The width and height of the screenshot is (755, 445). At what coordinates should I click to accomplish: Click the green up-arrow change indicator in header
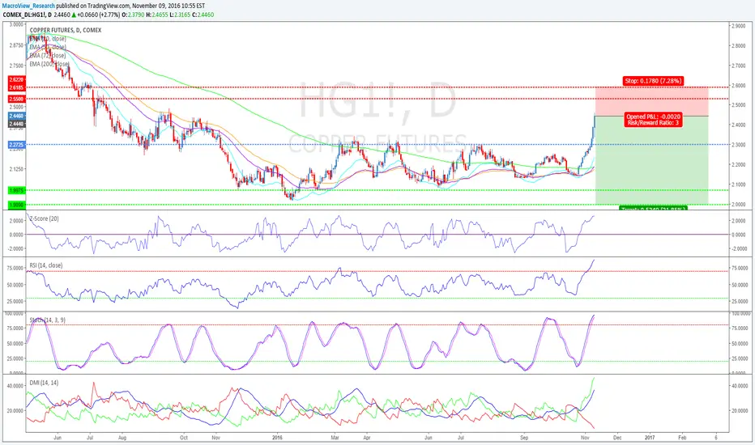pyautogui.click(x=74, y=15)
